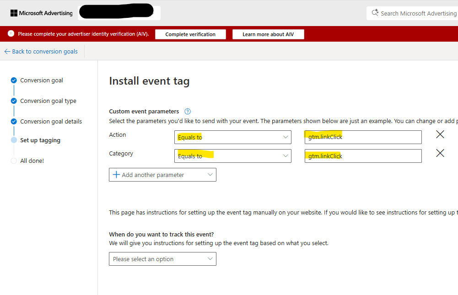This screenshot has height=295, width=458.
Task: Click the 'Action' parameter label
Action: pyautogui.click(x=118, y=134)
